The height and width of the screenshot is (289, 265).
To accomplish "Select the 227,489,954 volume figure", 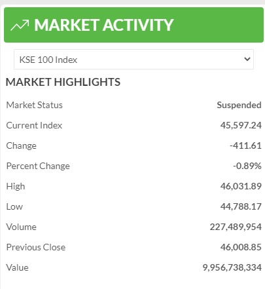I will pyautogui.click(x=236, y=227).
